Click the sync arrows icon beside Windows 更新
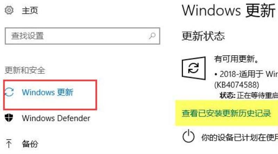 (9, 92)
